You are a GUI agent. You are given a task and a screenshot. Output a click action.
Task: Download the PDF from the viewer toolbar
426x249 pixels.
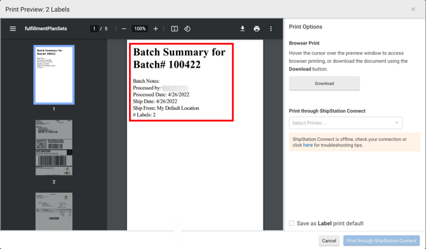[242, 29]
